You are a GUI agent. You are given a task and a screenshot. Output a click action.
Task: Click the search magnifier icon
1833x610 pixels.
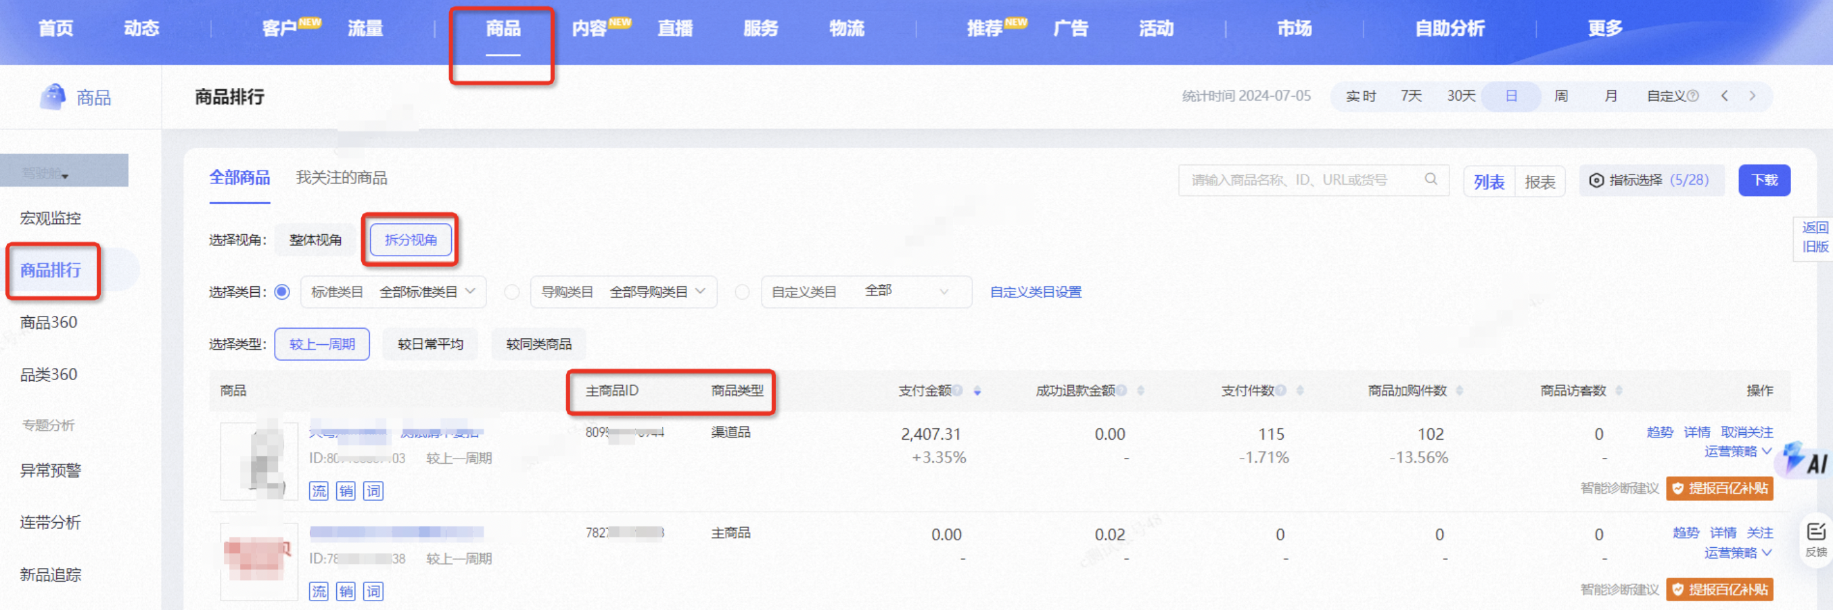(x=1431, y=179)
